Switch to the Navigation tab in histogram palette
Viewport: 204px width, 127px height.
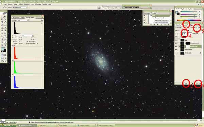pyautogui.click(x=16, y=18)
